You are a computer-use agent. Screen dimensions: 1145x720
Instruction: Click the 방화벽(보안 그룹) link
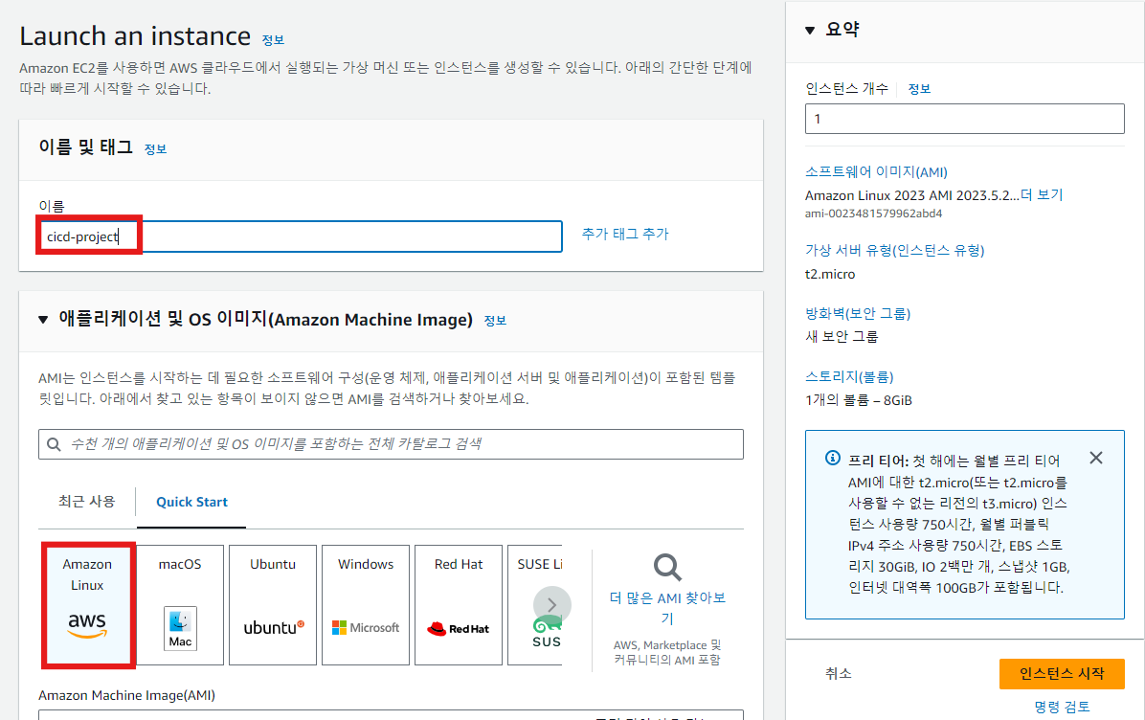(857, 313)
